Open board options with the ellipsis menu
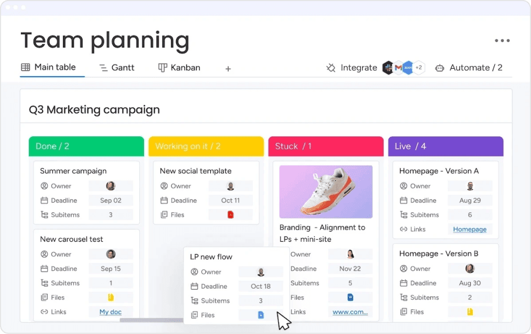531x334 pixels. point(502,40)
